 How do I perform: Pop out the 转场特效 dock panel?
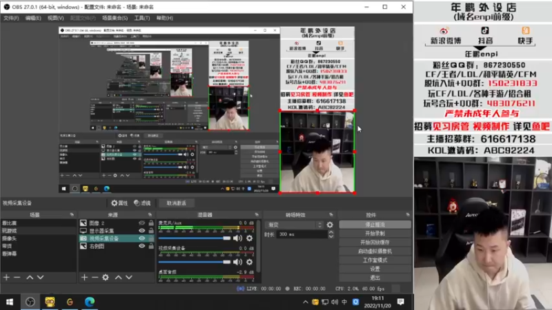[x=331, y=214]
